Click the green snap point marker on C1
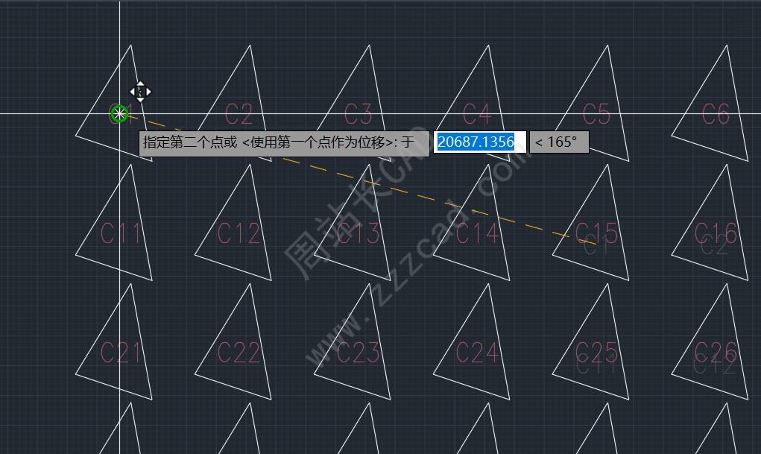This screenshot has height=454, width=761. tap(119, 114)
